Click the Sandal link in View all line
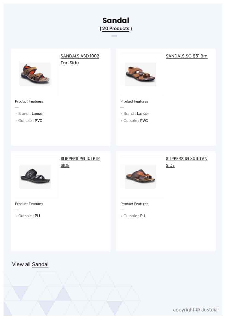 tap(40, 264)
